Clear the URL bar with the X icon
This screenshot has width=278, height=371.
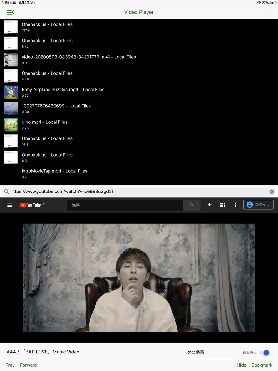pyautogui.click(x=272, y=192)
